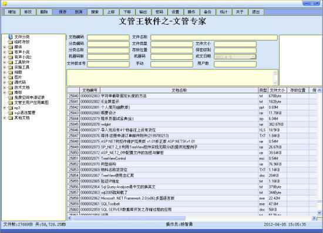This screenshot has width=323, height=233.
Task: Select row 'TreeViewControl'
Action: pos(192,158)
